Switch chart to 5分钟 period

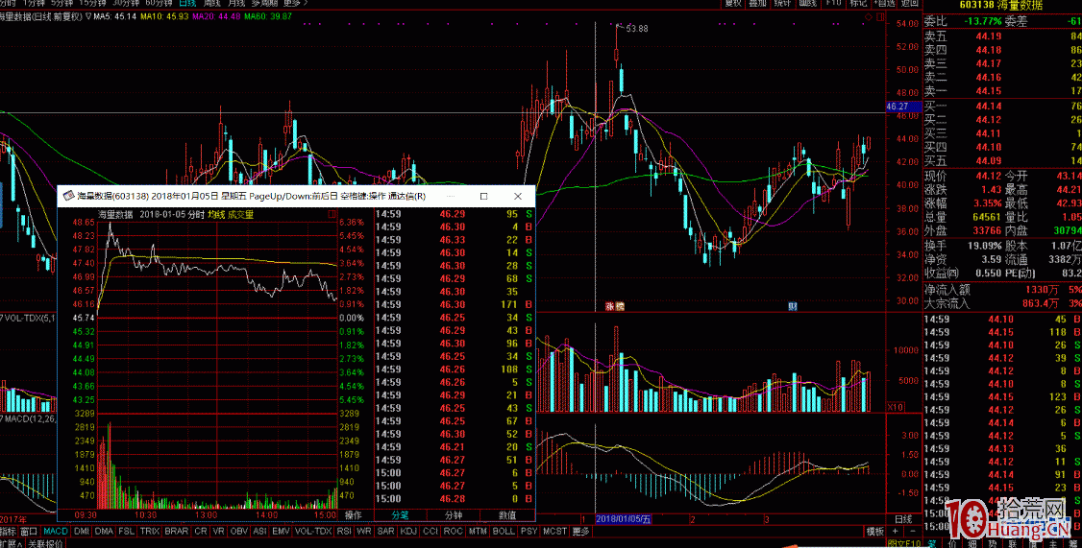coord(62,4)
